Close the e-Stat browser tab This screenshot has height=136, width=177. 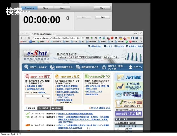coord(54,34)
